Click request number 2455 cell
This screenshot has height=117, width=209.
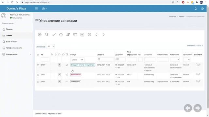click(x=43, y=74)
